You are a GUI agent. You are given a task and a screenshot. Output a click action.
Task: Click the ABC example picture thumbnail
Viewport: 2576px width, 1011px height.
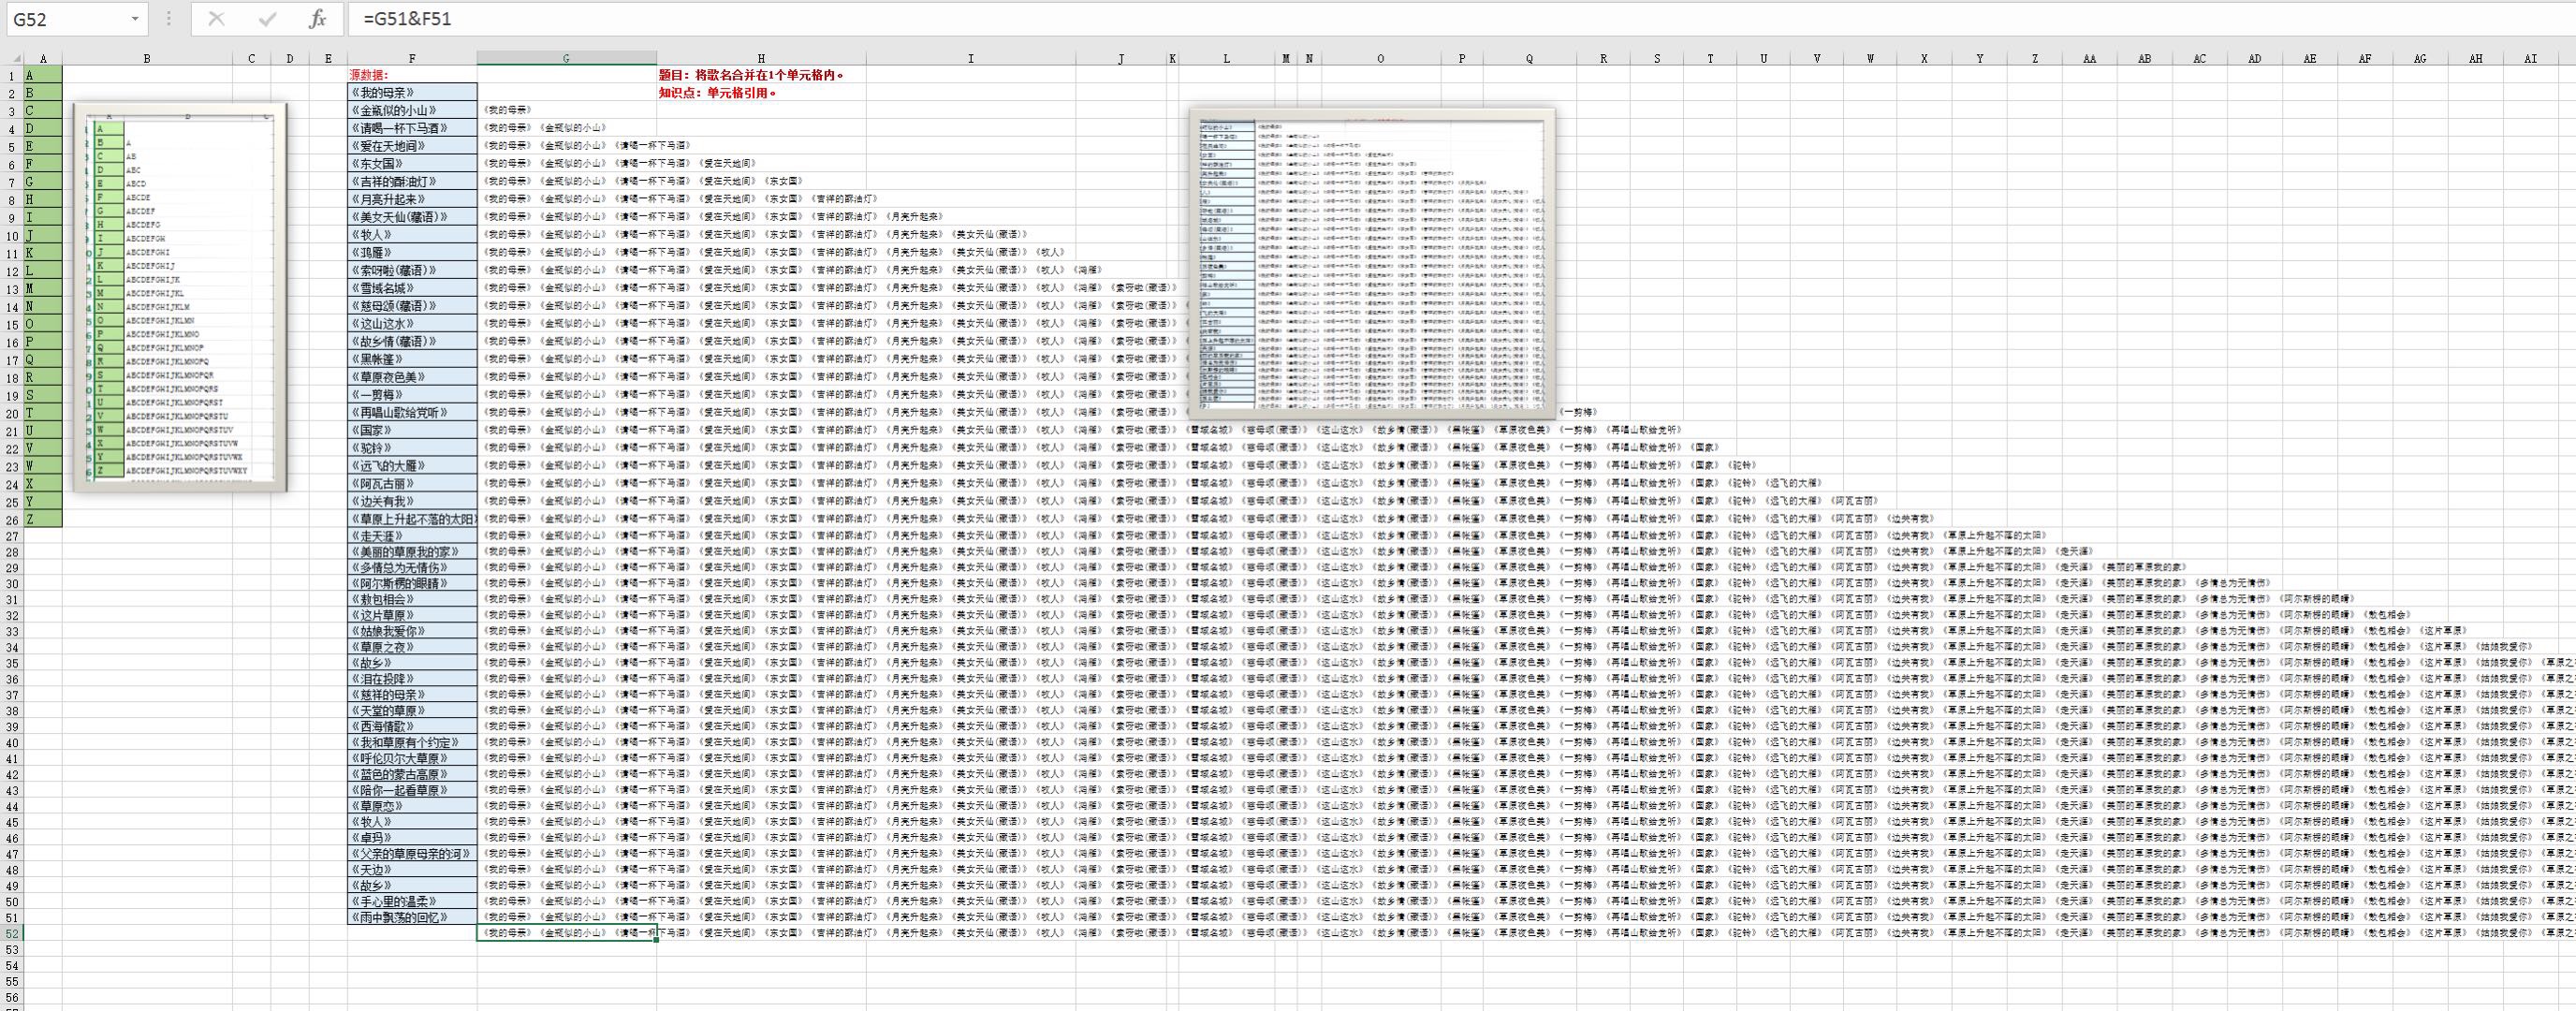coord(180,297)
